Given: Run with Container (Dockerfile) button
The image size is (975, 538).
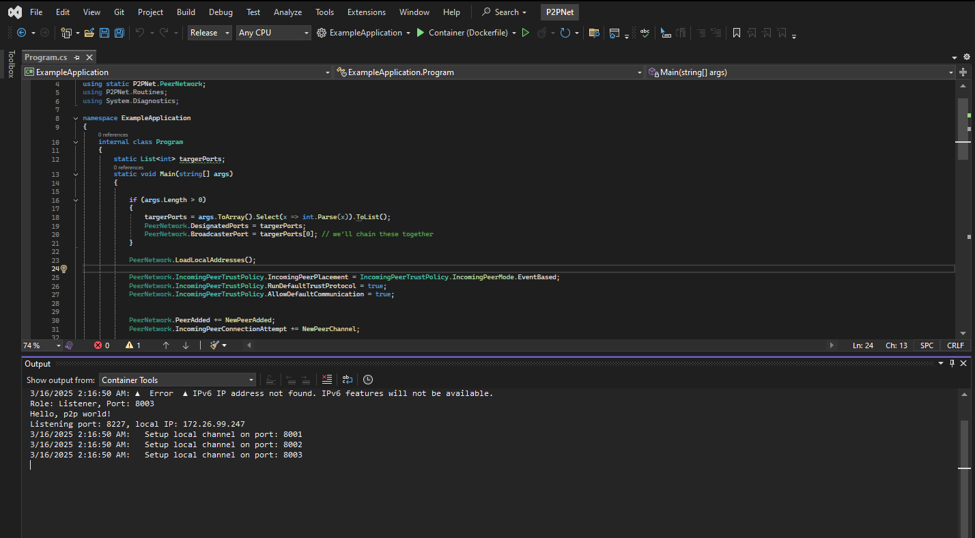Looking at the screenshot, I should tap(464, 33).
